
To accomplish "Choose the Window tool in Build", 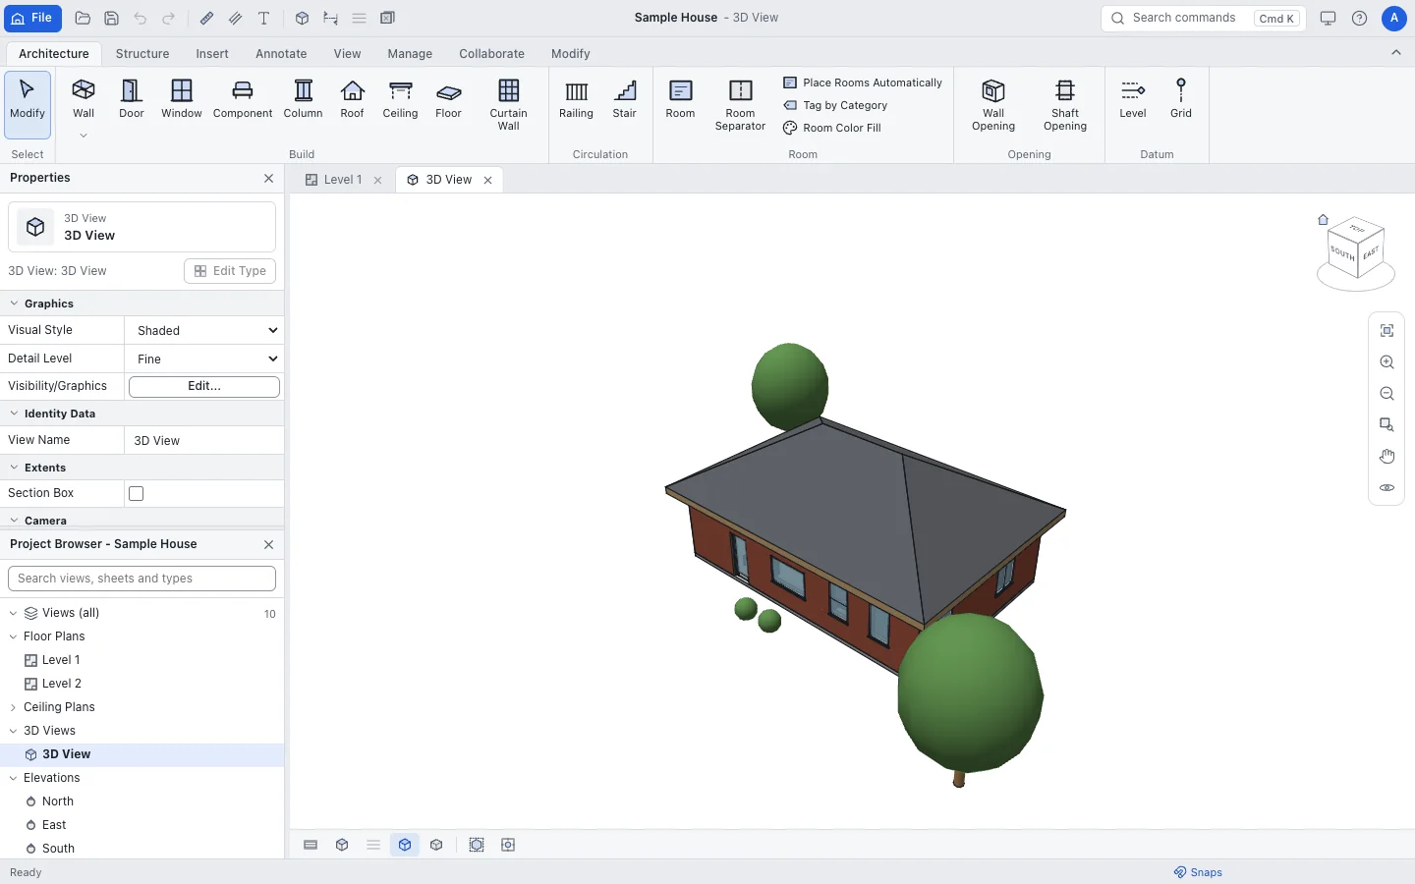I will click(182, 99).
